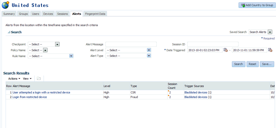276x128 pixels.
Task: Click session count 2 in CSR row
Action: pyautogui.click(x=170, y=92)
